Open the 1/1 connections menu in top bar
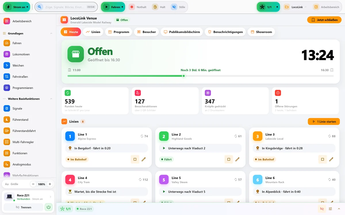Screen dimensions: 345x215 click(268, 7)
